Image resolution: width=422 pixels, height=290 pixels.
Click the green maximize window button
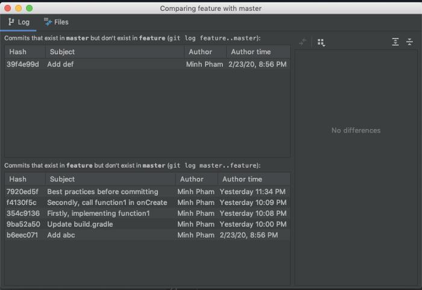30,8
